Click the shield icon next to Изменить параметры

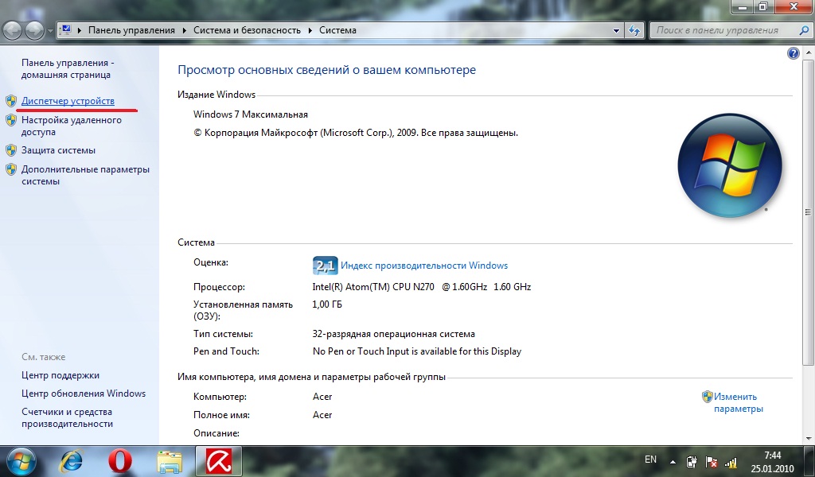point(707,397)
